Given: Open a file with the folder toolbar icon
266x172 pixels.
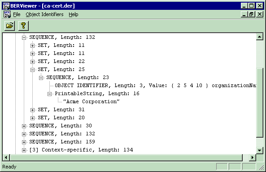Looking at the screenshot, I should point(10,25).
